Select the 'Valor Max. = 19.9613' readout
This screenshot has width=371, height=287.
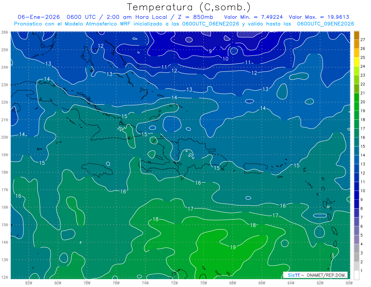tap(319, 17)
